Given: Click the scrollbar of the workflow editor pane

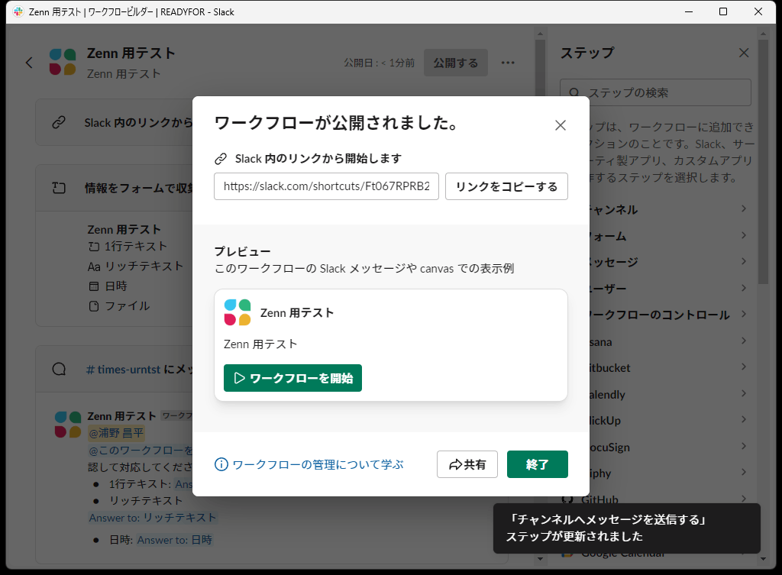Looking at the screenshot, I should click(x=540, y=296).
